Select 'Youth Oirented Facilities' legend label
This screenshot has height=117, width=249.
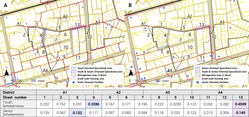90,82
